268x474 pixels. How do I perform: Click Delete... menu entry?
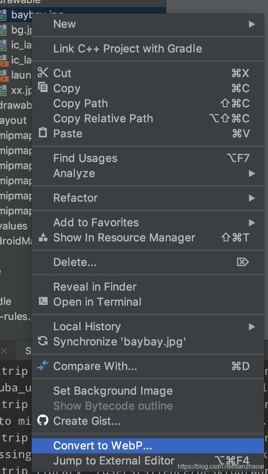click(75, 262)
